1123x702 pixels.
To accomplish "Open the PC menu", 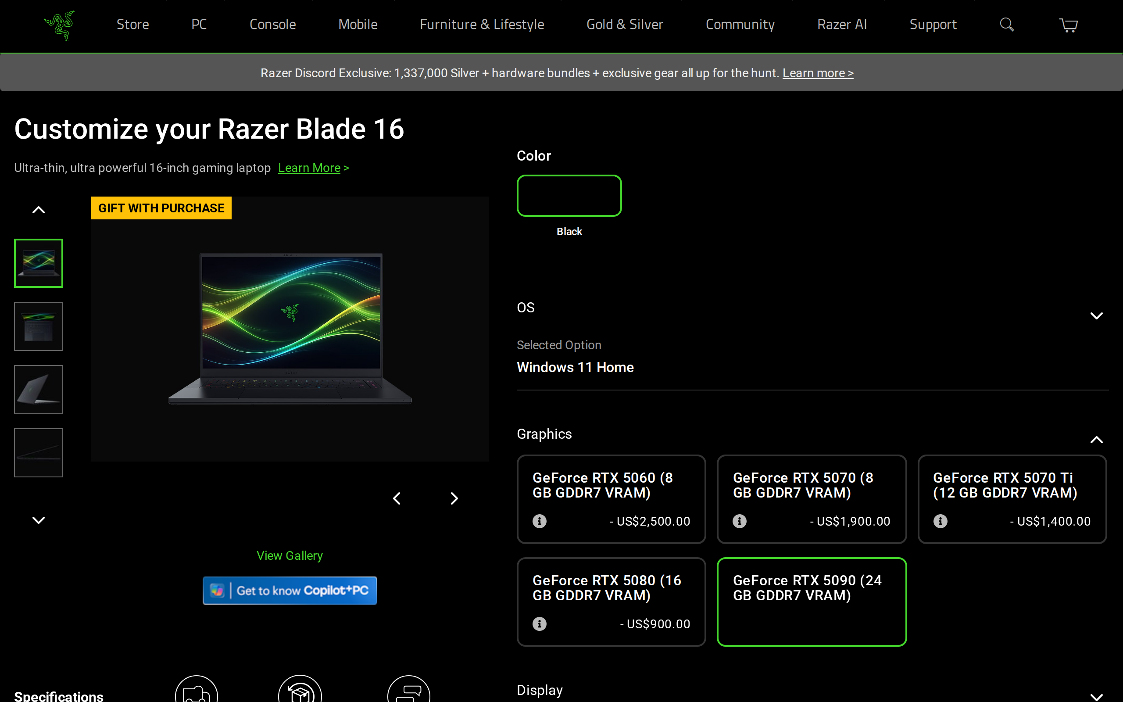I will (x=199, y=25).
